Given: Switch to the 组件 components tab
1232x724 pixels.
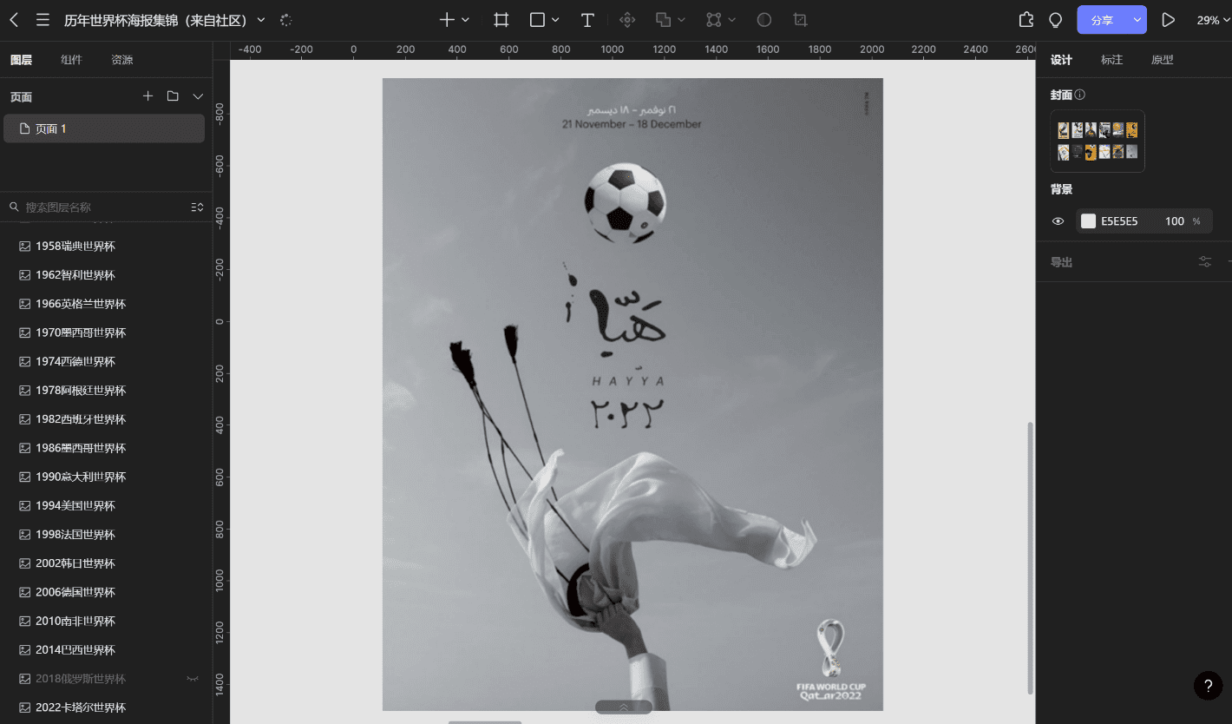Looking at the screenshot, I should point(71,60).
